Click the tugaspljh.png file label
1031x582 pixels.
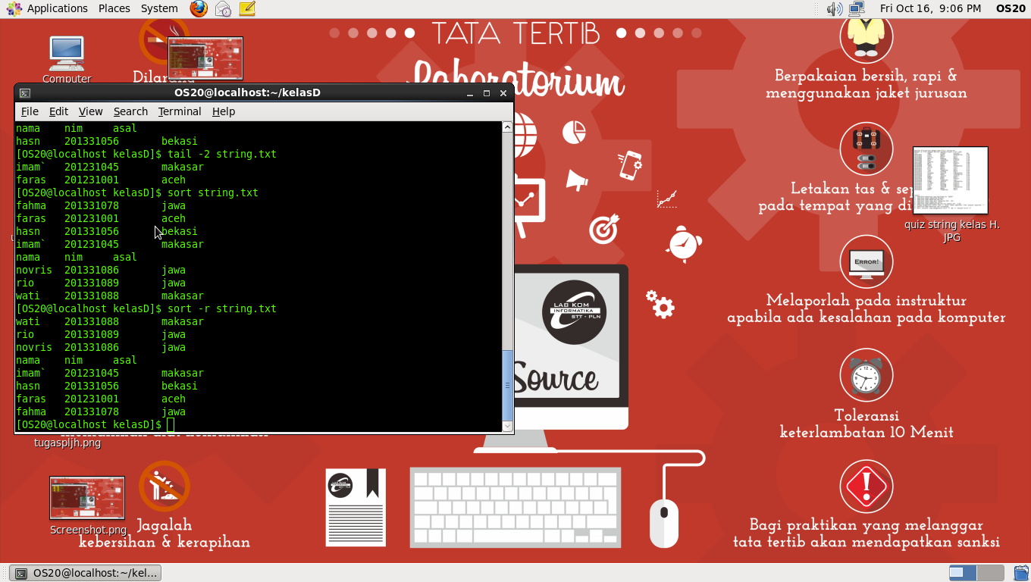67,443
